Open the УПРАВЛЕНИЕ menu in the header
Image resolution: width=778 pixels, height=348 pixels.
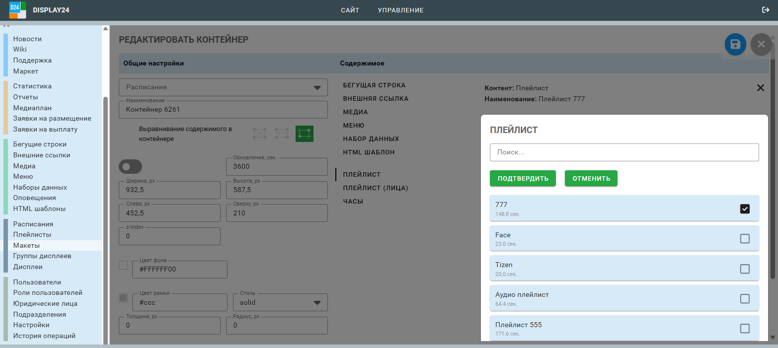point(400,10)
